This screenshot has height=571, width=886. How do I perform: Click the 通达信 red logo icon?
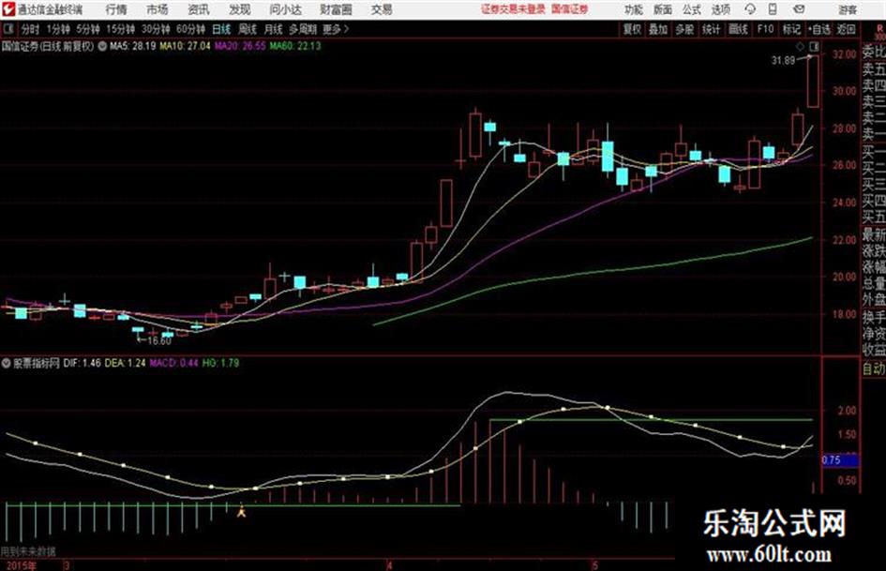(x=9, y=9)
